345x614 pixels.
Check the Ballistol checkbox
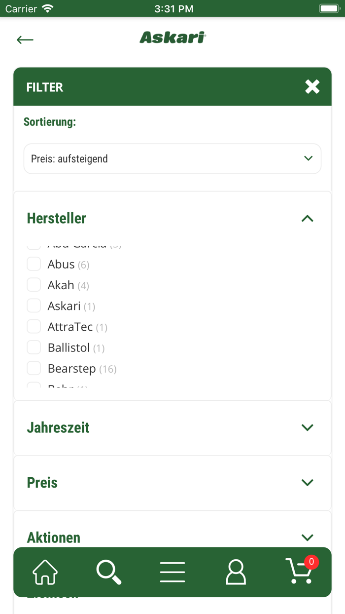pos(34,347)
